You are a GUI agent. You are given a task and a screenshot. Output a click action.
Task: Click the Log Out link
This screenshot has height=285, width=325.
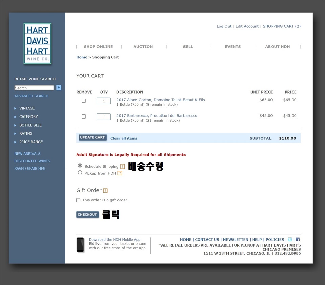(x=224, y=26)
